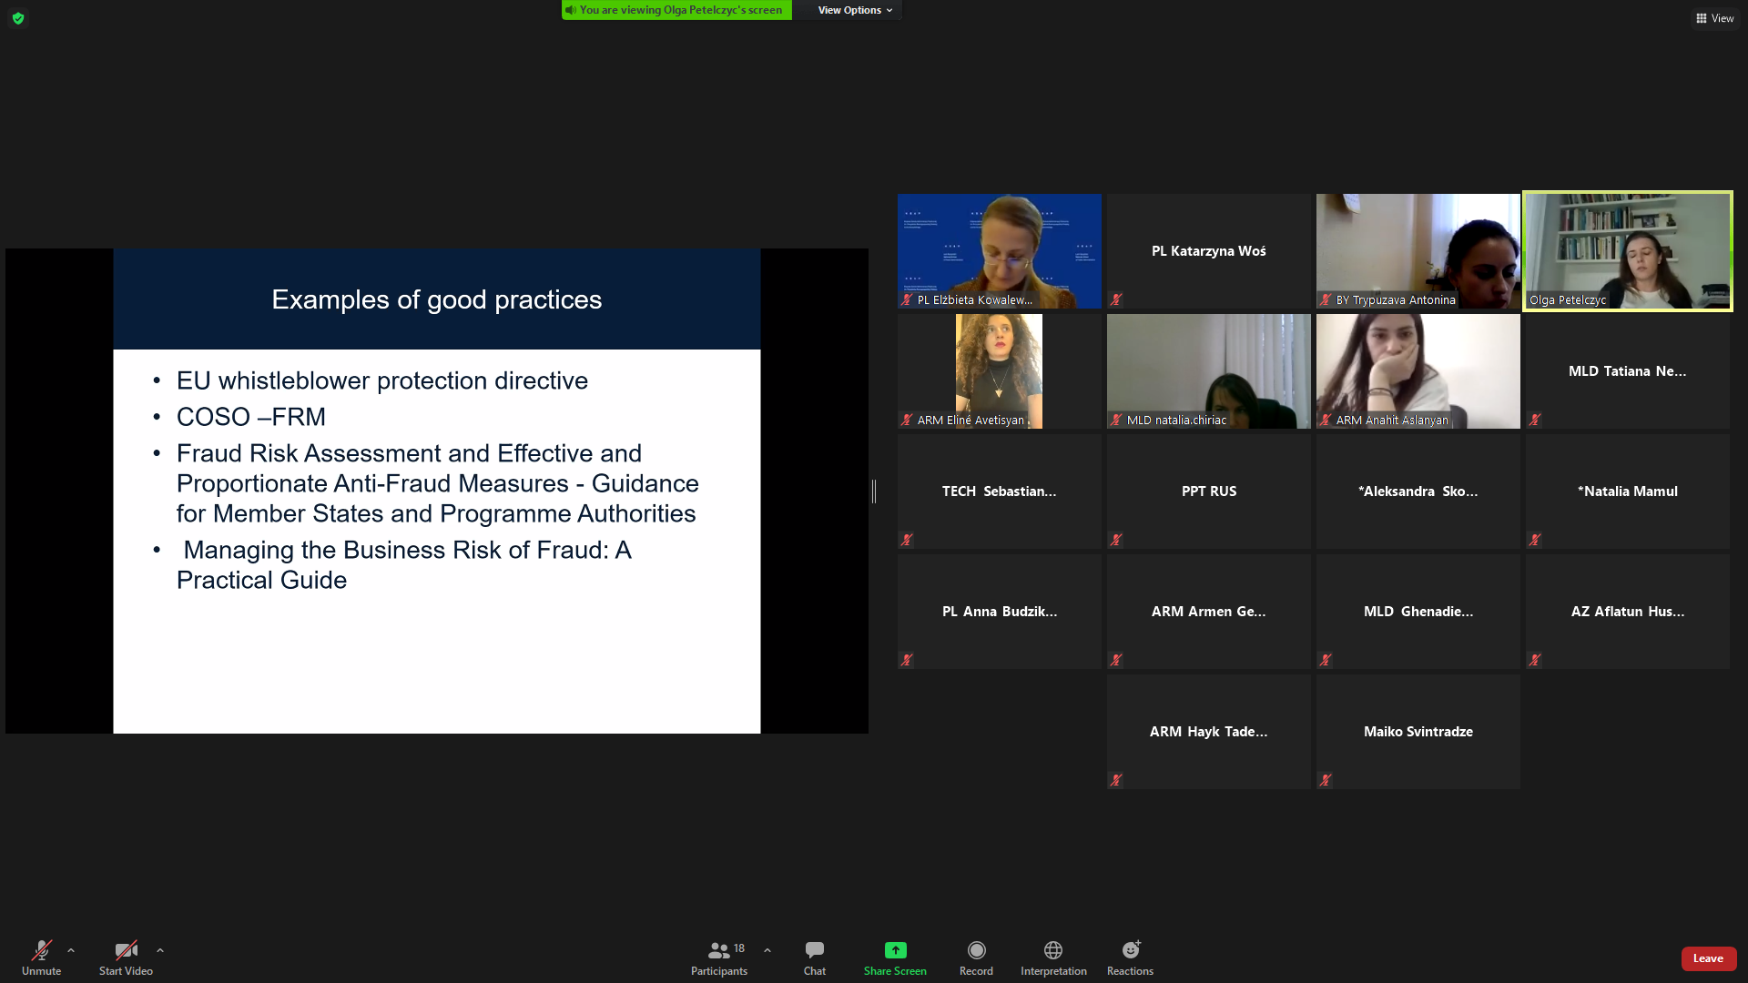The height and width of the screenshot is (983, 1748).
Task: Select the PPT RUS participant tile
Action: (1208, 491)
